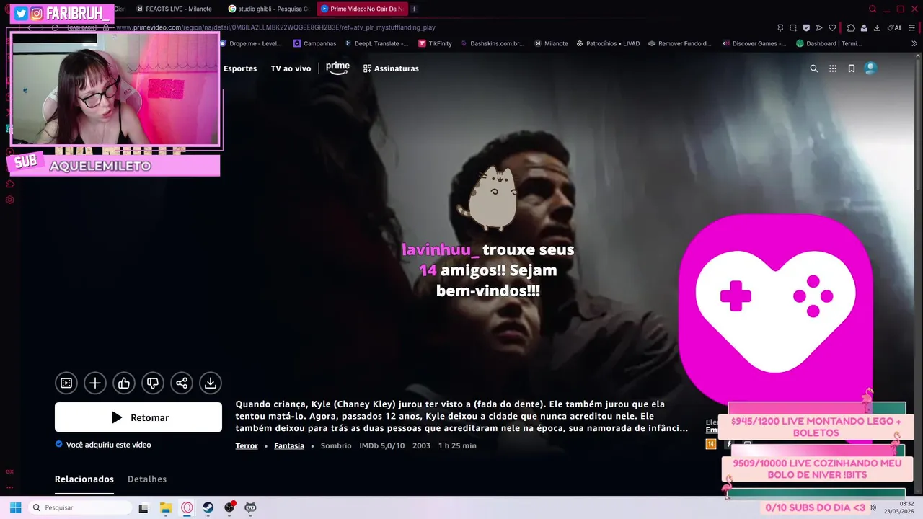The image size is (923, 519).
Task: Open Campanhas bookmark
Action: coord(314,43)
